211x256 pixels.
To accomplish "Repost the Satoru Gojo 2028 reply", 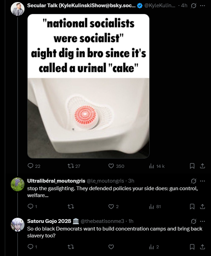I will (x=71, y=247).
